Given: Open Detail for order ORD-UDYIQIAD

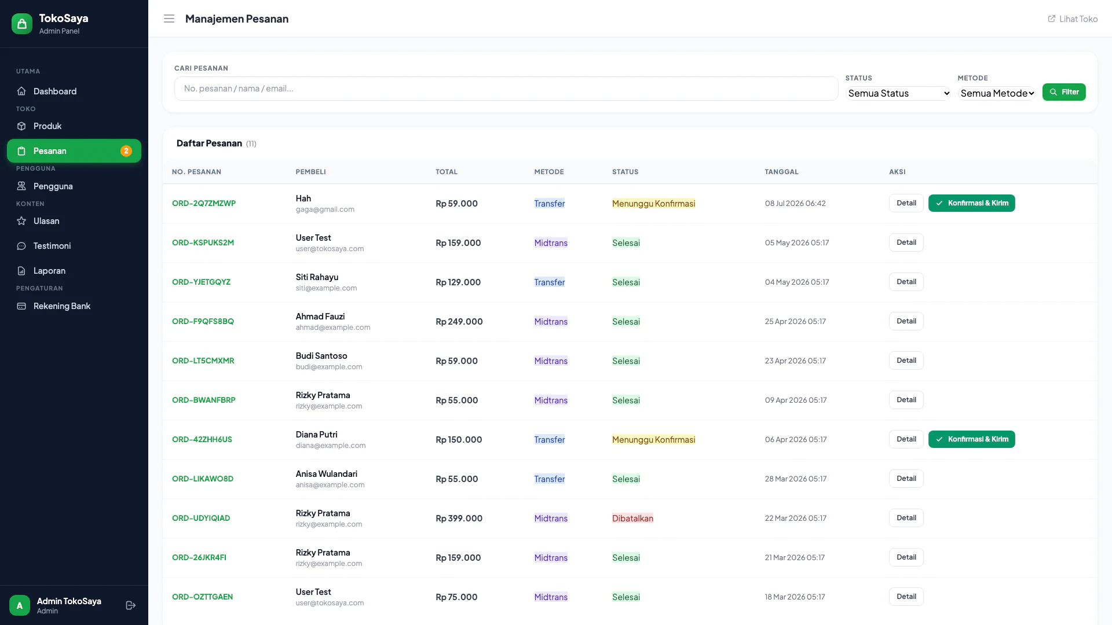Looking at the screenshot, I should [x=906, y=518].
